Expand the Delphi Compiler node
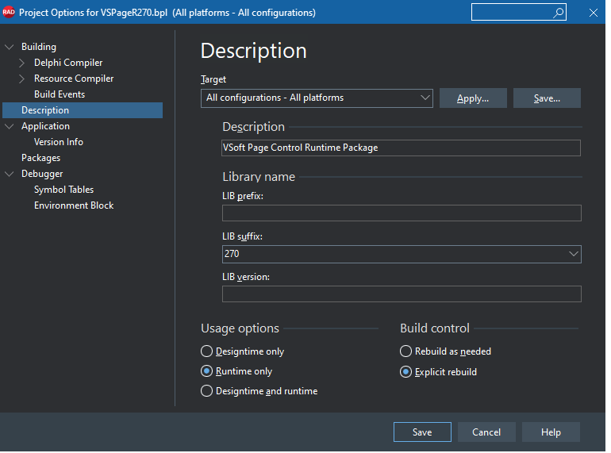Image resolution: width=611 pixels, height=453 pixels. (22, 63)
